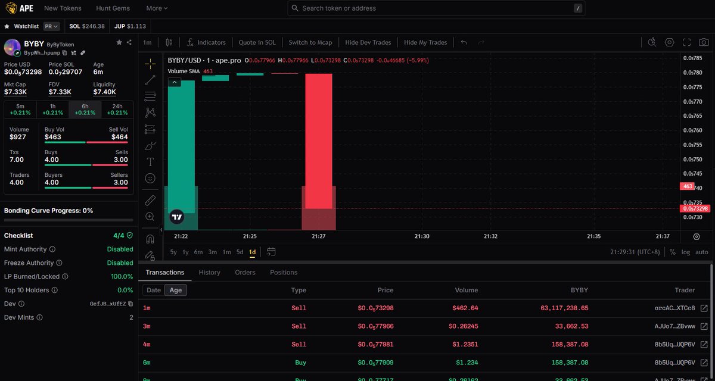Click the TradingView logo on chart
This screenshot has width=715, height=381.
[176, 218]
